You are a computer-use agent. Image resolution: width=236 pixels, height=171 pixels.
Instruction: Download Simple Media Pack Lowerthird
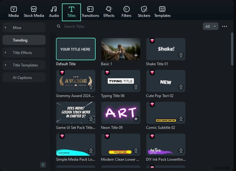91,150
